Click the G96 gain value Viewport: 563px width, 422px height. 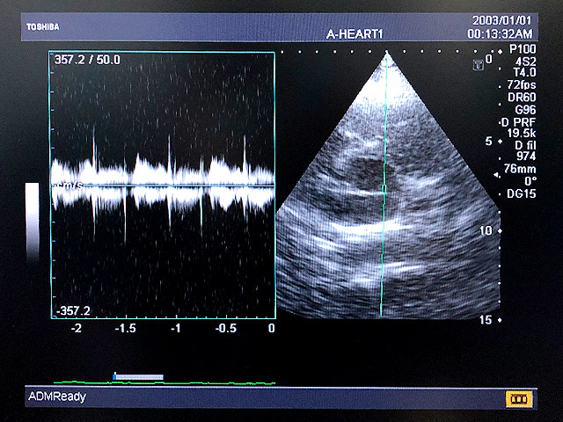coord(525,109)
